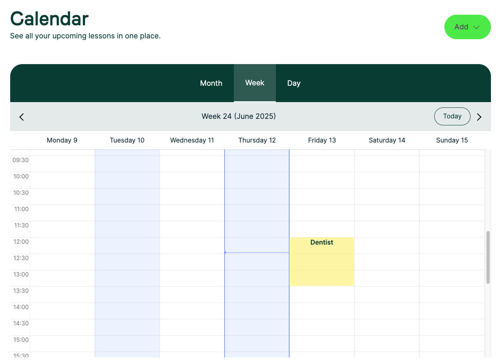
Task: Select the Week view tab
Action: [255, 83]
